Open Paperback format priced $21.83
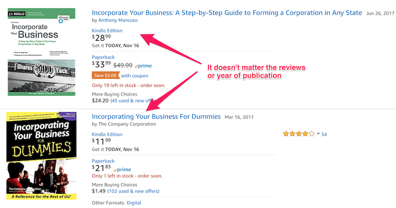Image resolution: width=396 pixels, height=208 pixels. click(103, 161)
